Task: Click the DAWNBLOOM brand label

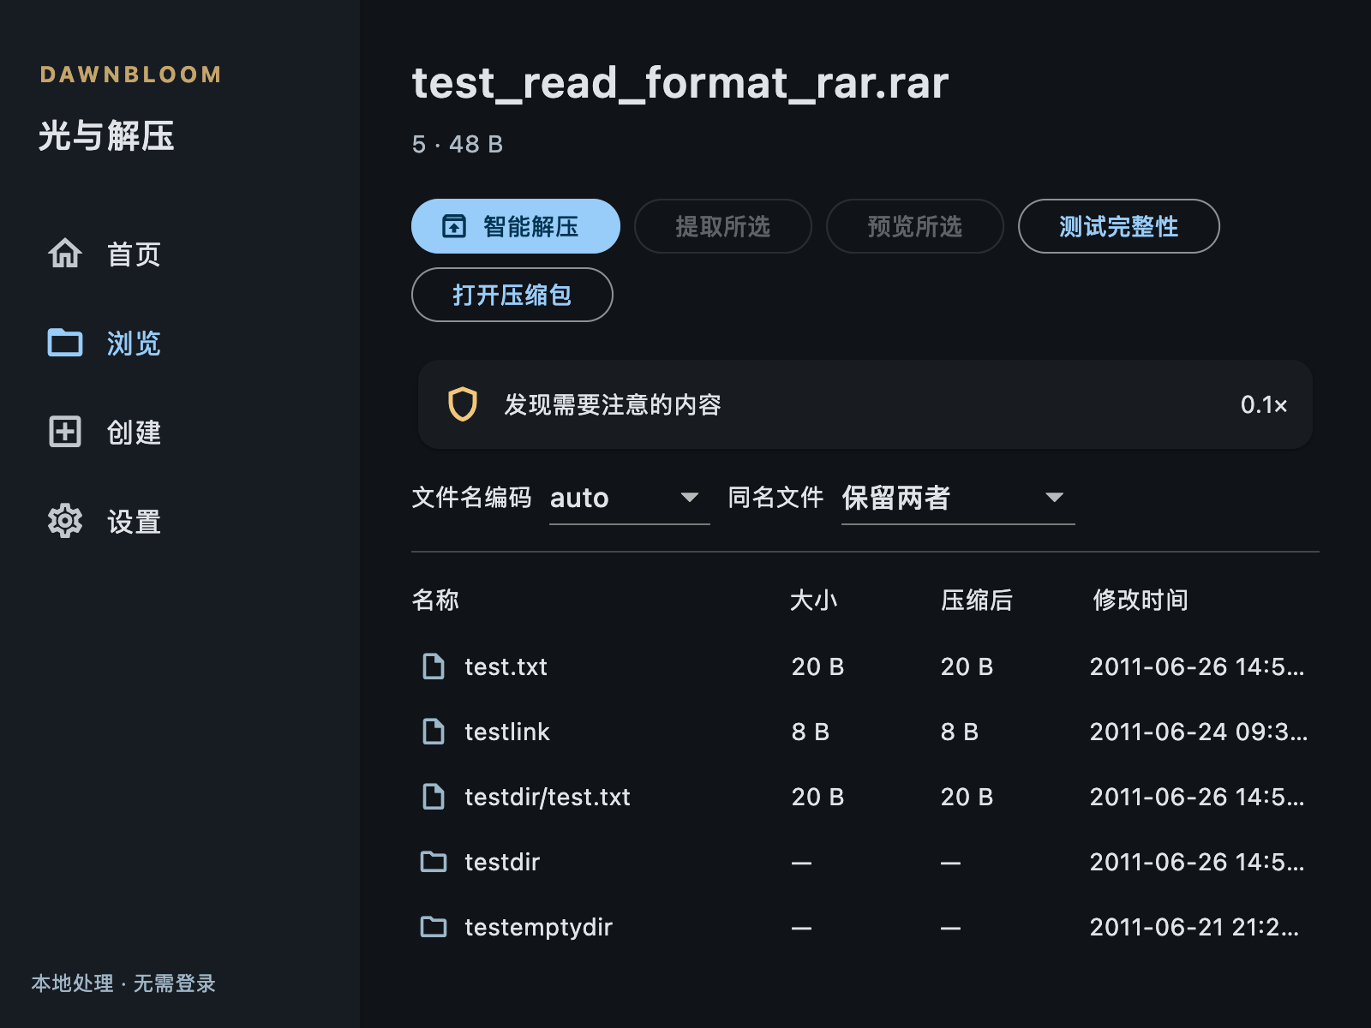Action: pyautogui.click(x=131, y=75)
